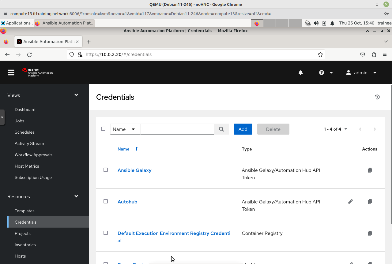Screen dimensions: 392x264
Task: Click the Red Hat Ansible Automation Platform logo
Action: click(x=37, y=73)
